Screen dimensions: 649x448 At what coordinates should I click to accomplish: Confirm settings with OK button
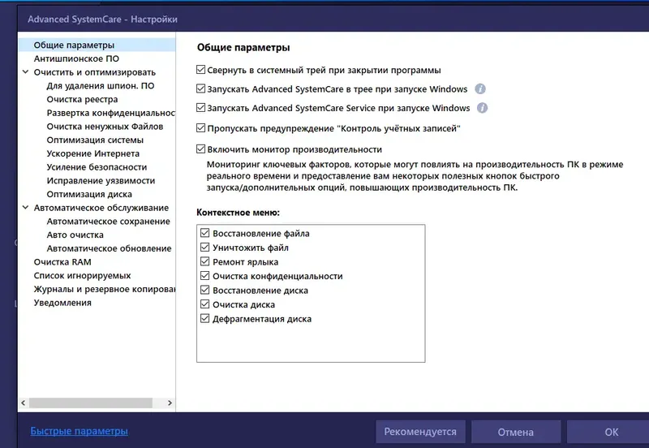click(x=608, y=432)
